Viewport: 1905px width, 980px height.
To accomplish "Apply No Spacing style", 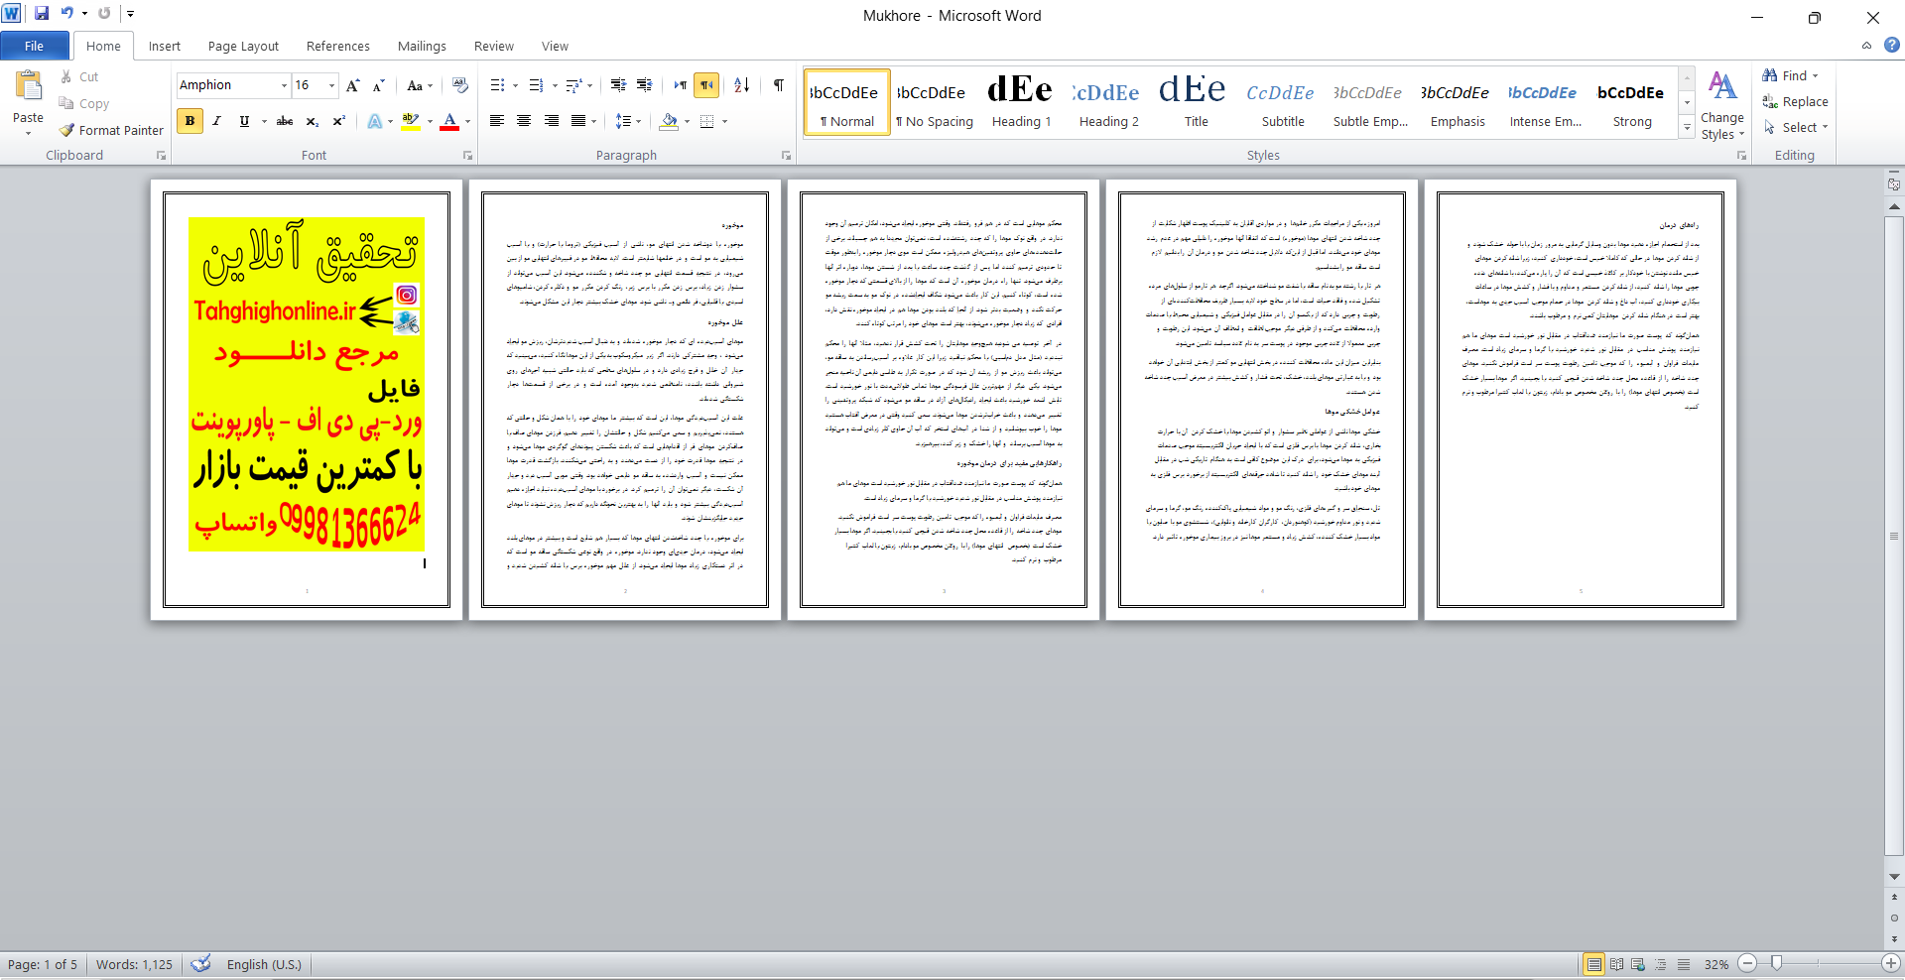I will [934, 101].
